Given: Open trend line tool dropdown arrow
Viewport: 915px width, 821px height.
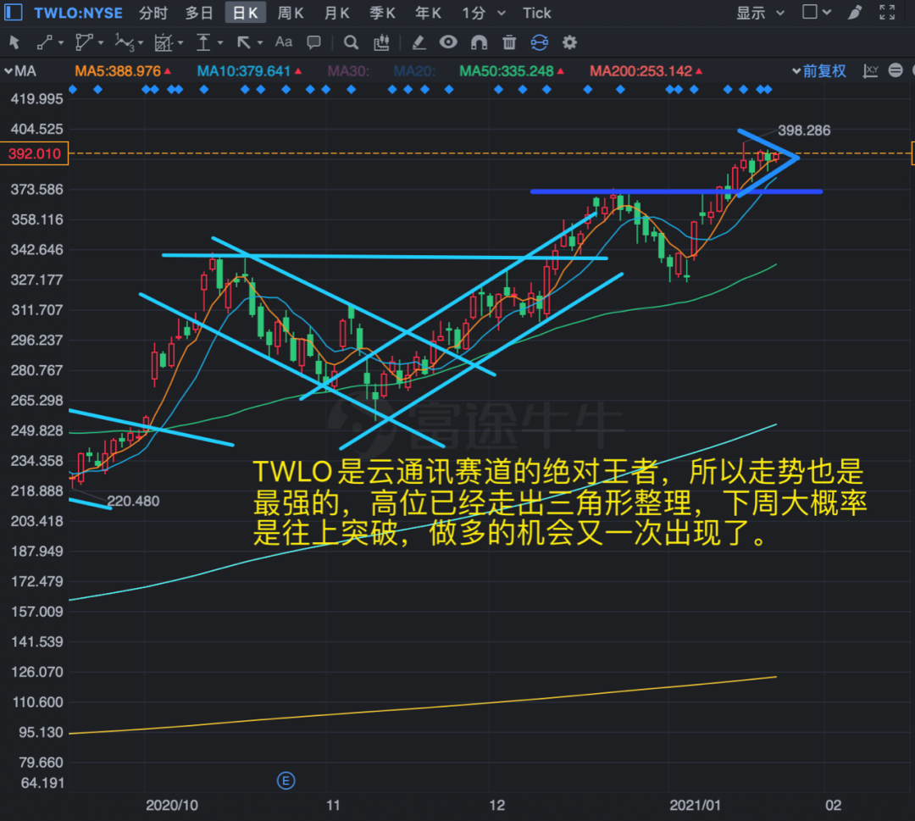Looking at the screenshot, I should coord(61,42).
